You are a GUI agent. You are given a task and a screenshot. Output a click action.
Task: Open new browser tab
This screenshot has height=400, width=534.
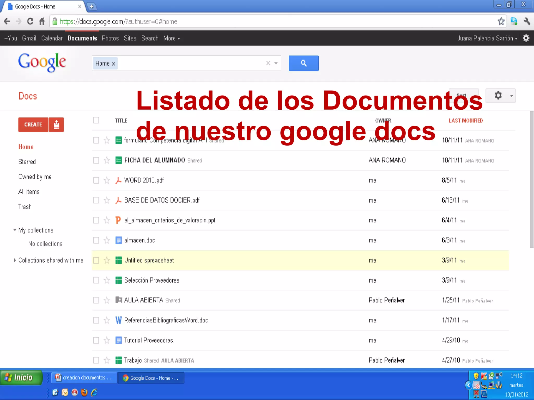pos(92,7)
